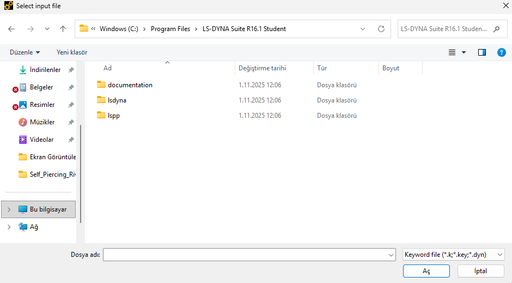This screenshot has height=283, width=512.
Task: Click the lspp folder icon
Action: [101, 116]
